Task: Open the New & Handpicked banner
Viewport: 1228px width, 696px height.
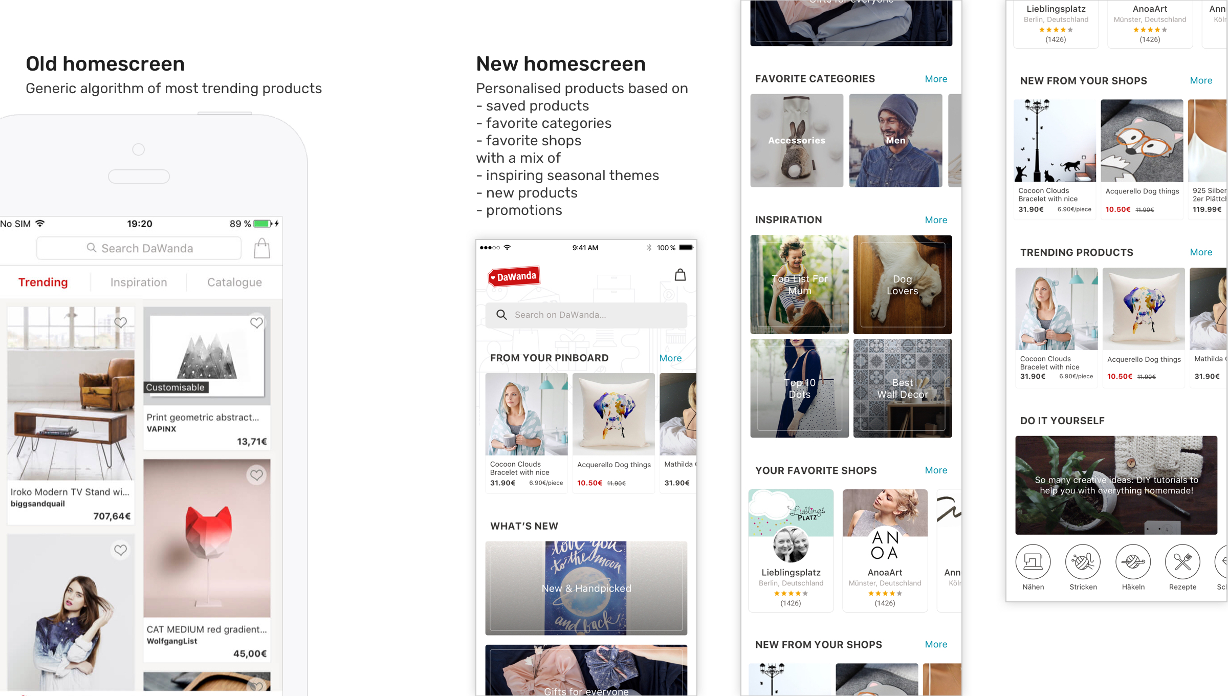Action: click(x=586, y=588)
